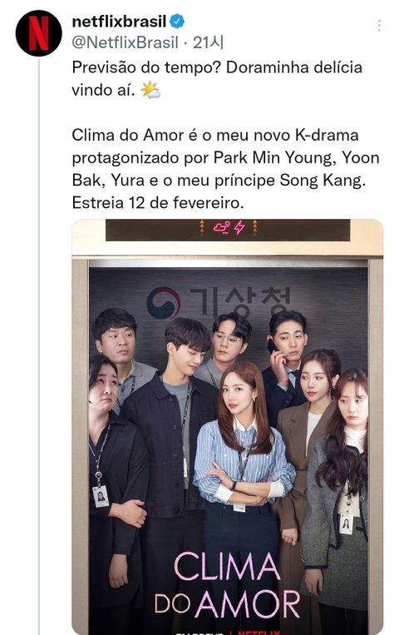Click the @NetflixBrasil handle
Viewport: 399px width, 635px height.
click(x=125, y=42)
